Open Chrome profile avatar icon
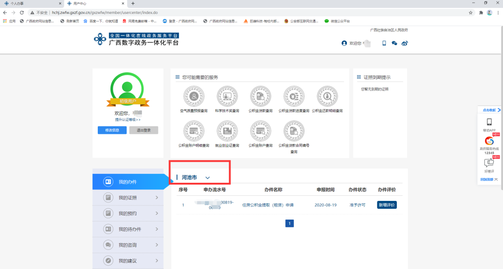 coord(489,13)
